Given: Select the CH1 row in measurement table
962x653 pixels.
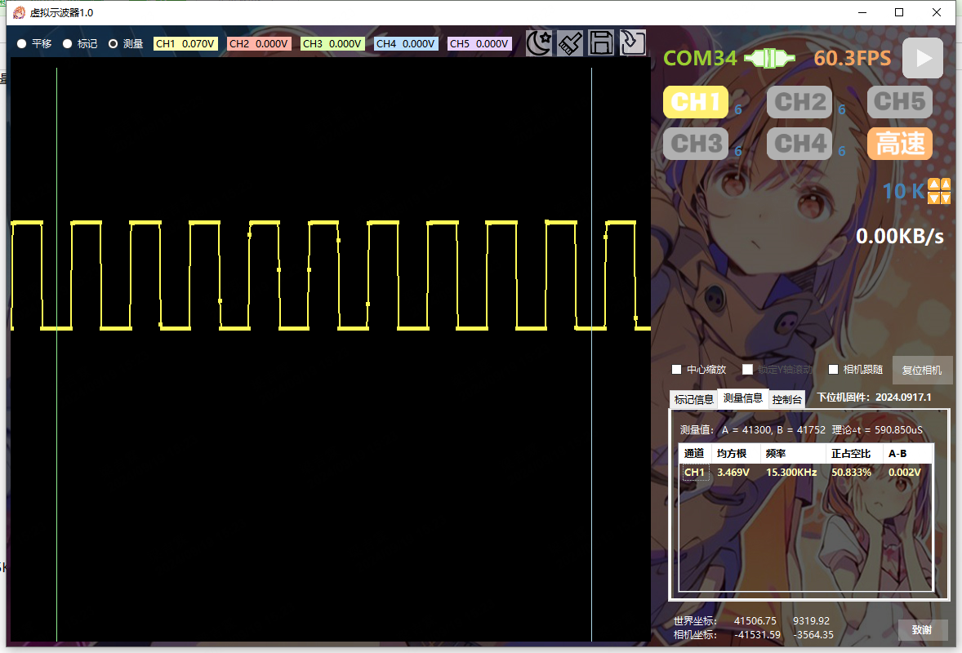Looking at the screenshot, I should [x=806, y=472].
